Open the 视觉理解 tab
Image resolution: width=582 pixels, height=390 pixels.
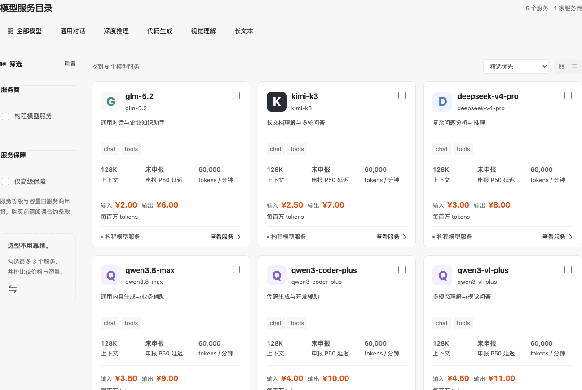click(203, 31)
